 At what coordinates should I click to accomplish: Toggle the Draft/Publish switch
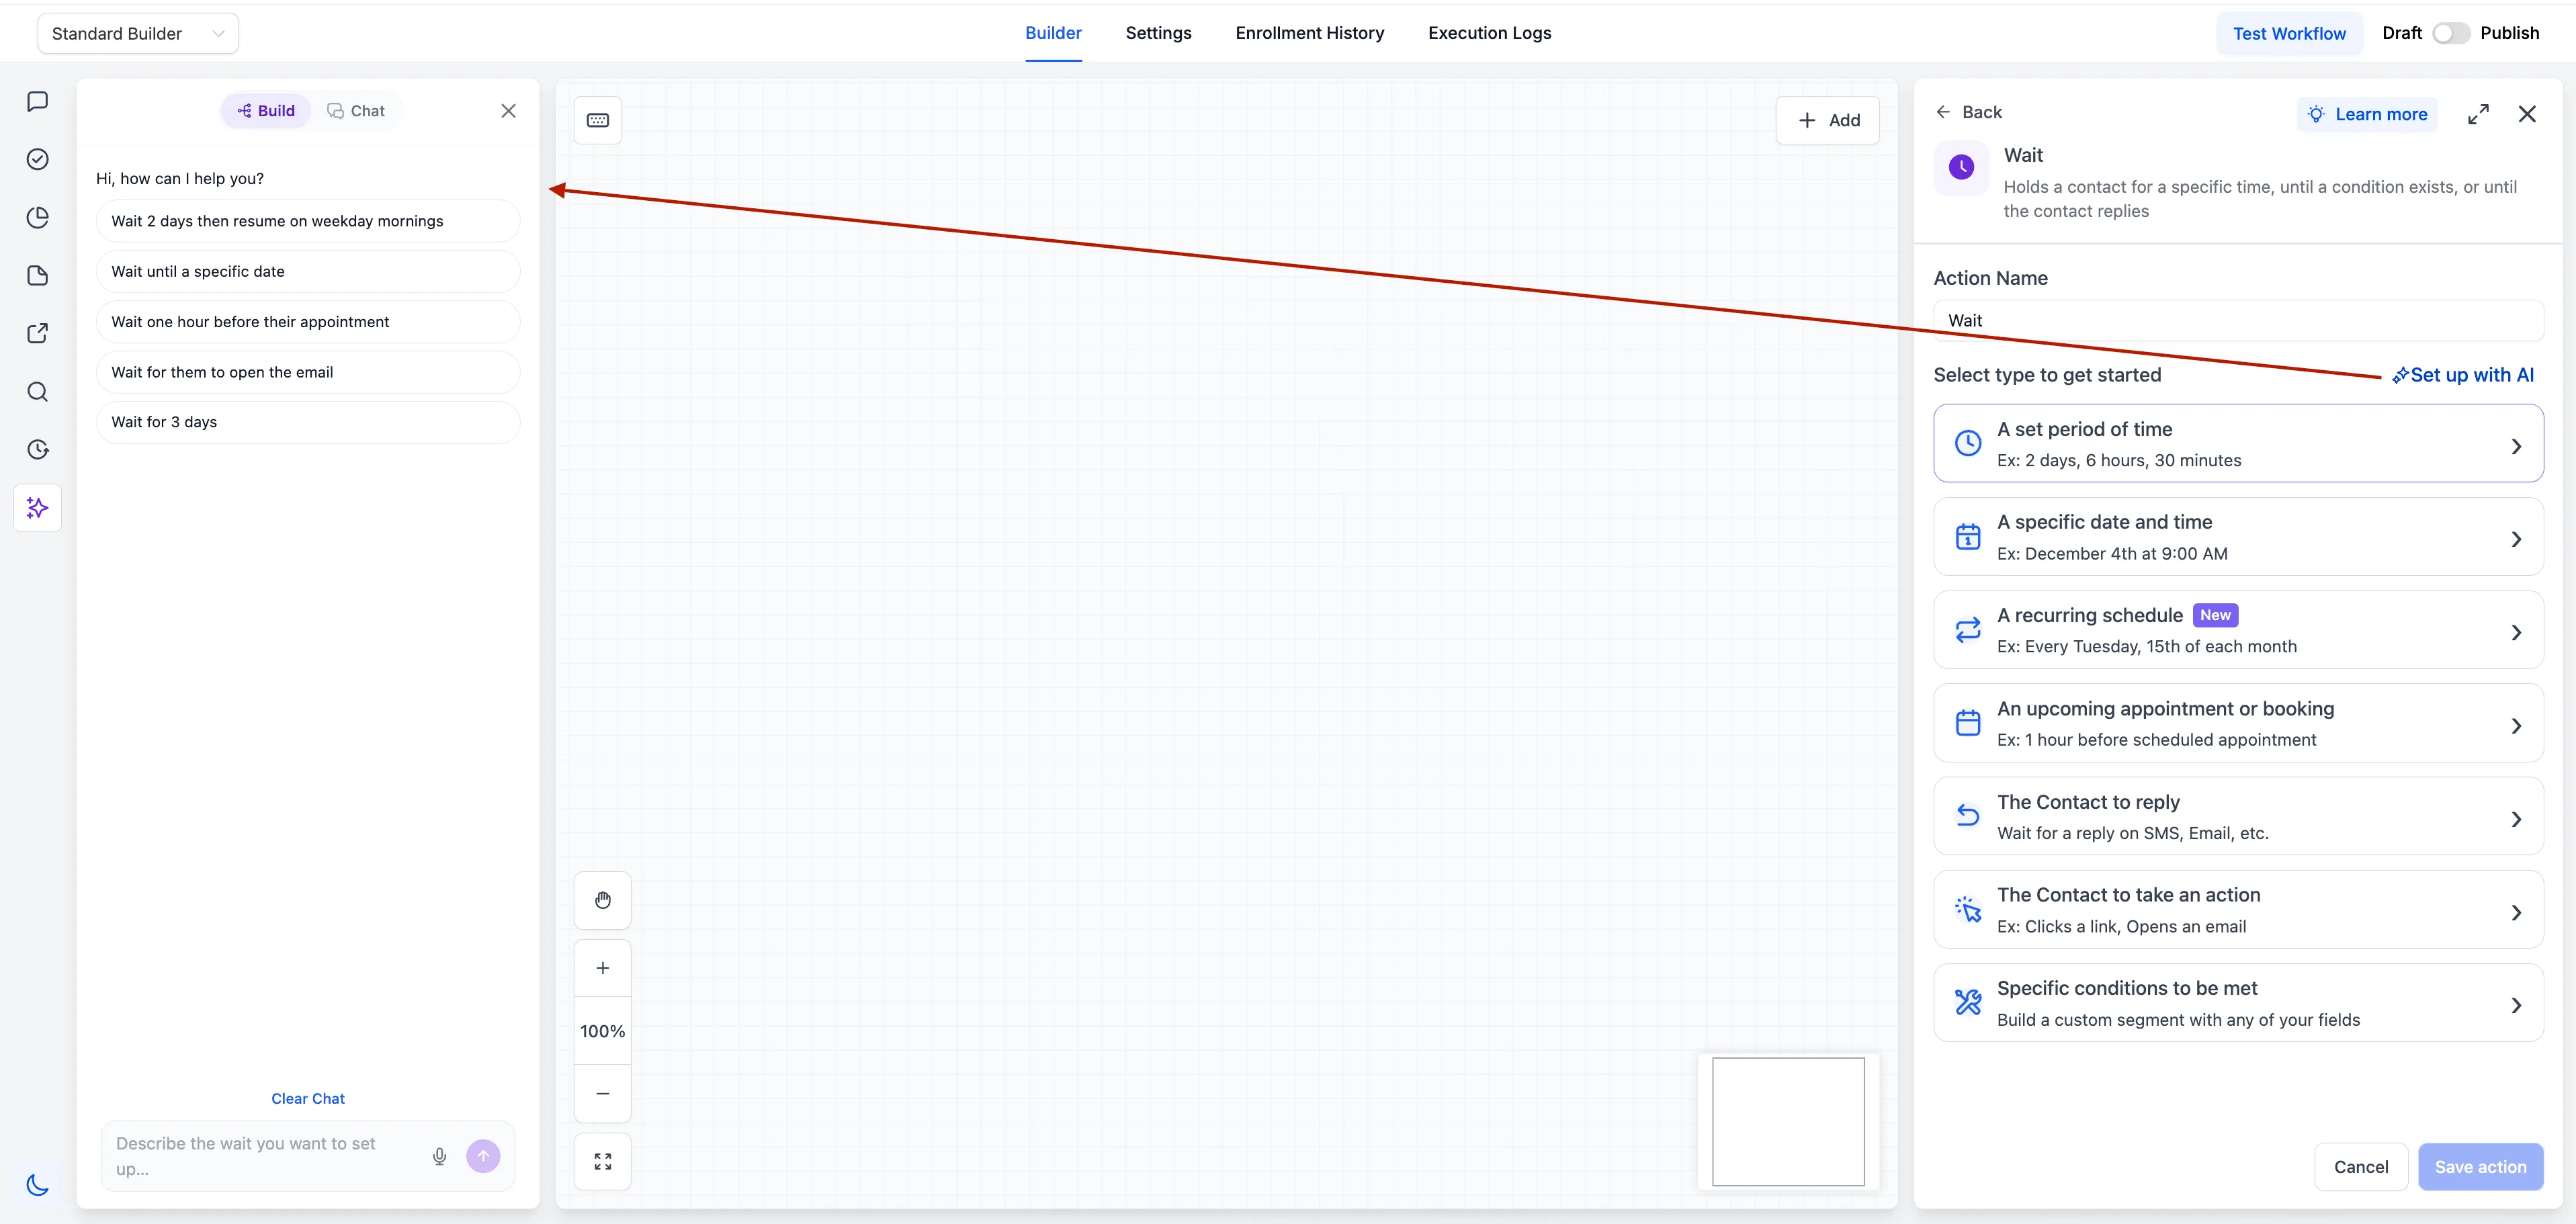2450,33
